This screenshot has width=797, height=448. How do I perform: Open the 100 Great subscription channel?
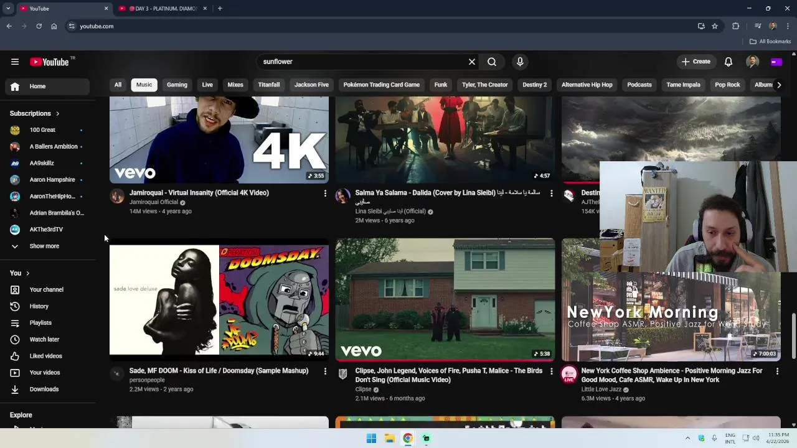(x=47, y=130)
